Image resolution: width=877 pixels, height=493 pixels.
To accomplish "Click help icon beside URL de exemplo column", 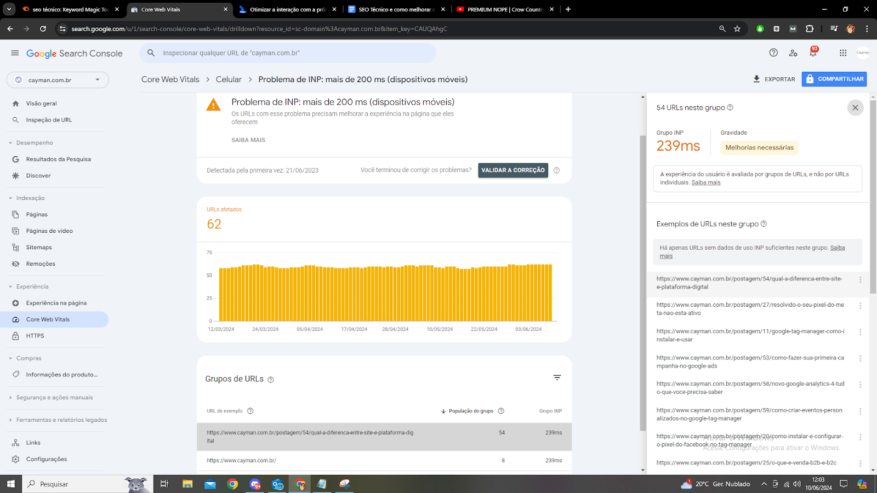I will [250, 411].
